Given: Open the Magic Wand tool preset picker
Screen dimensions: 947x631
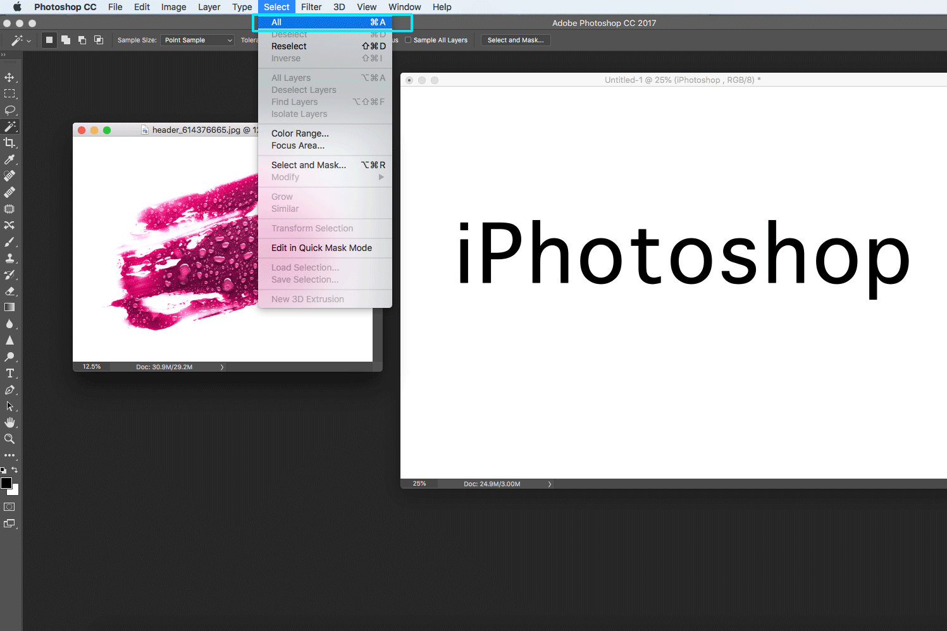Looking at the screenshot, I should pyautogui.click(x=21, y=40).
